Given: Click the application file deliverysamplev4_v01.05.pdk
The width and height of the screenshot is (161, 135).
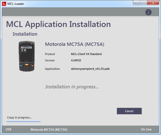Looking at the screenshot, I should click(x=90, y=69).
